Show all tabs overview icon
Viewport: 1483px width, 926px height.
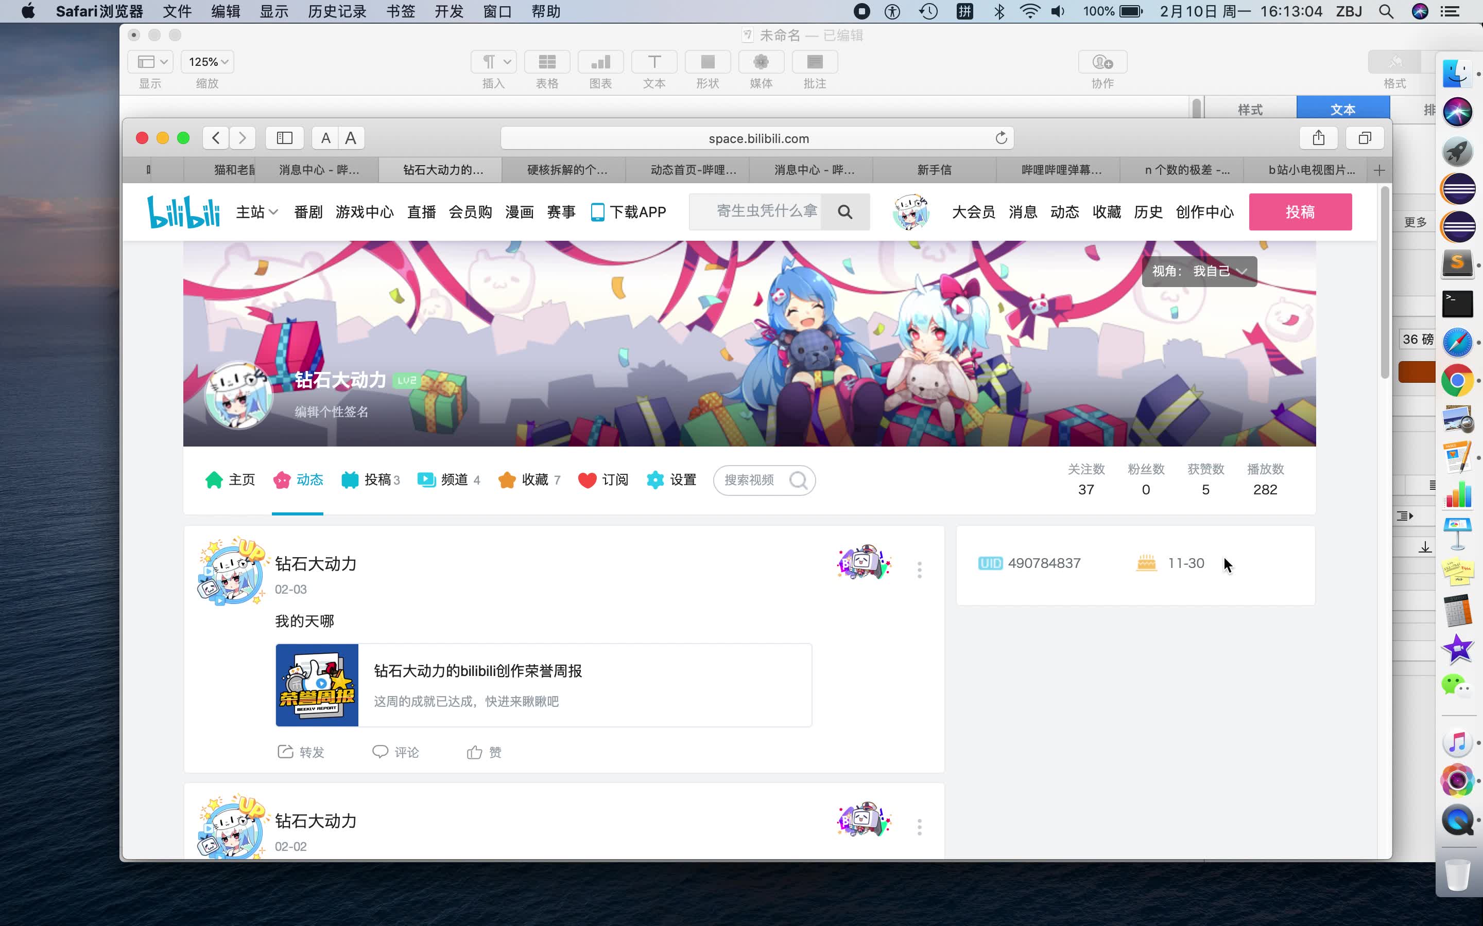pos(1365,138)
